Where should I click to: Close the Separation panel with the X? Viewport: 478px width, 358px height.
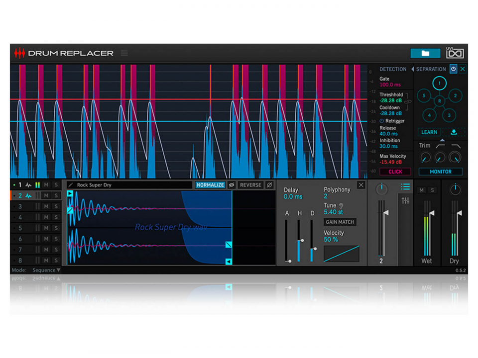463,69
